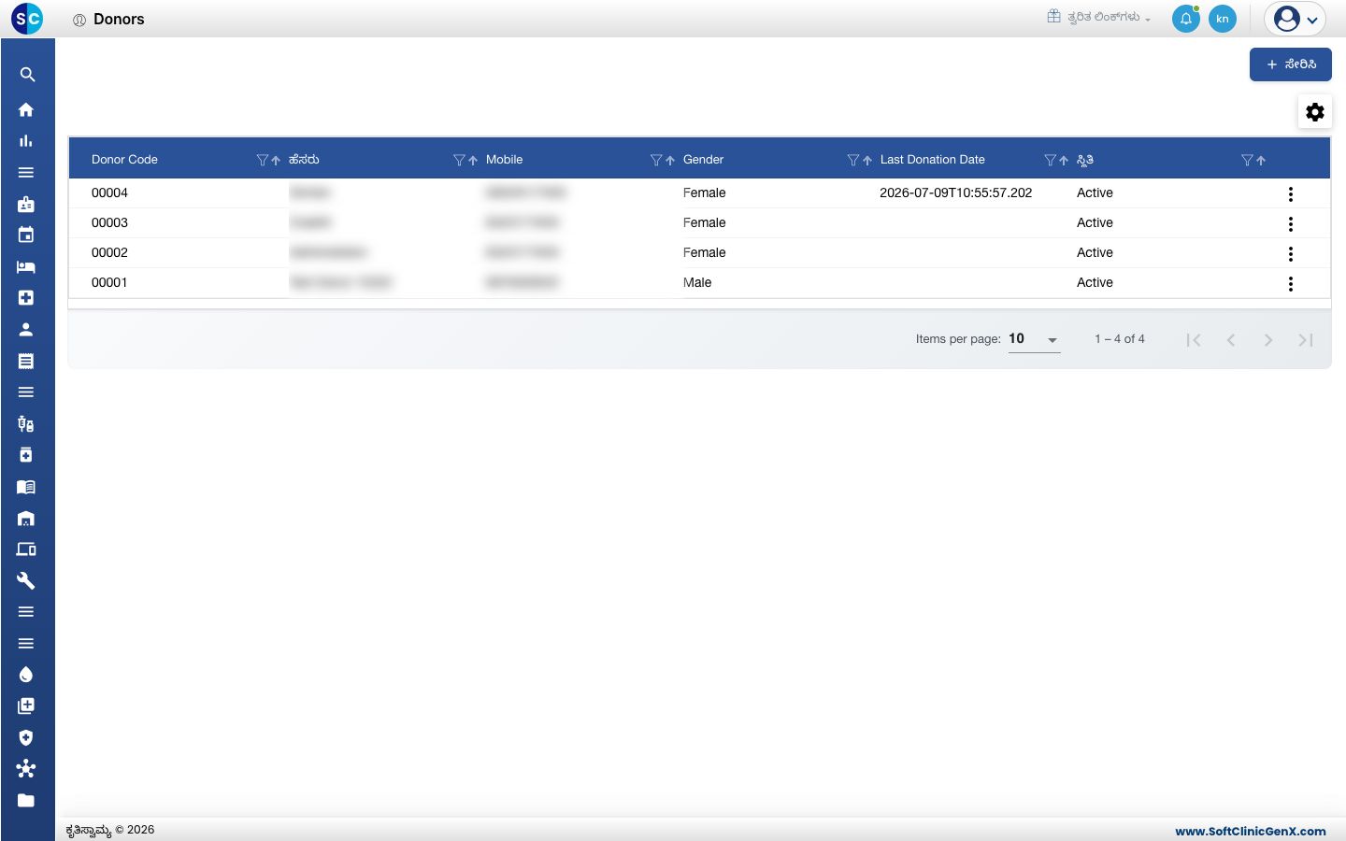Click the notification bell icon
This screenshot has width=1346, height=841.
coord(1186,19)
